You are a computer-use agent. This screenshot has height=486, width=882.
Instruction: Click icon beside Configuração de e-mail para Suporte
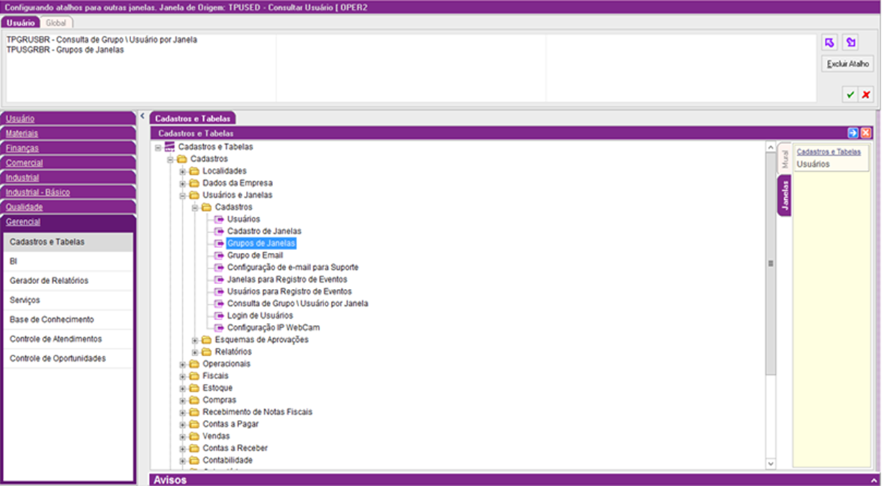(x=219, y=268)
